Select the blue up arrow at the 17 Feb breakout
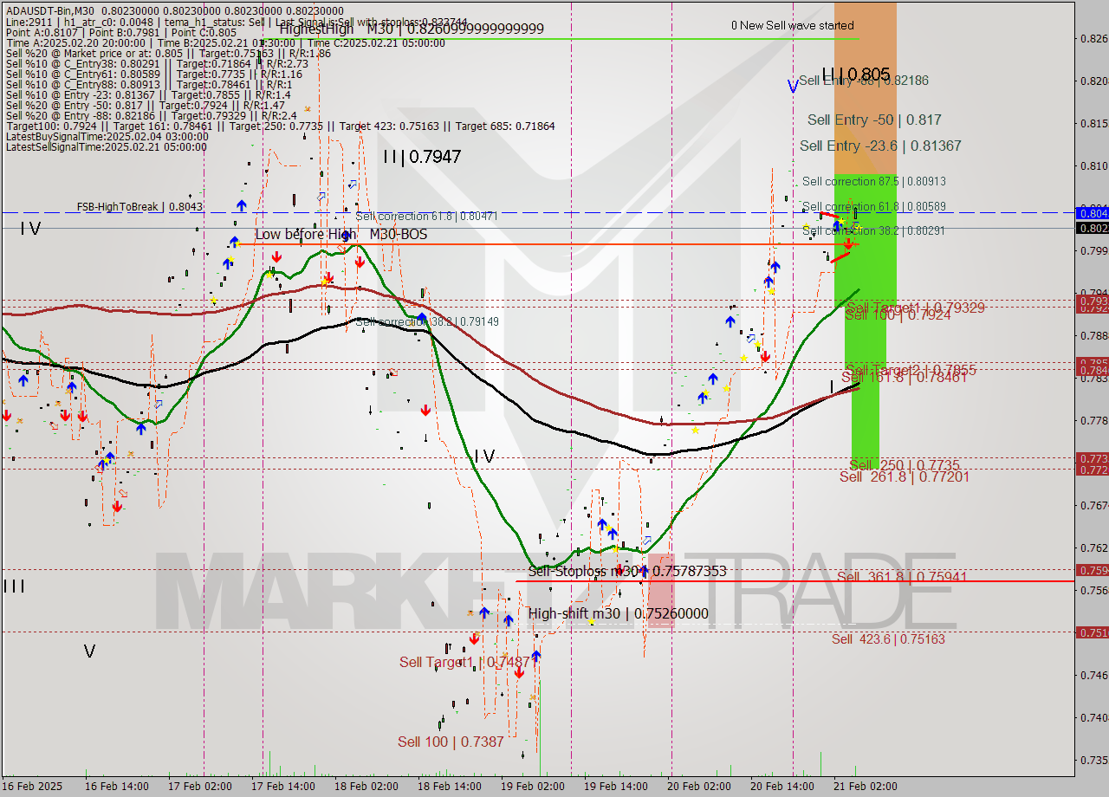The width and height of the screenshot is (1109, 797). 242,205
